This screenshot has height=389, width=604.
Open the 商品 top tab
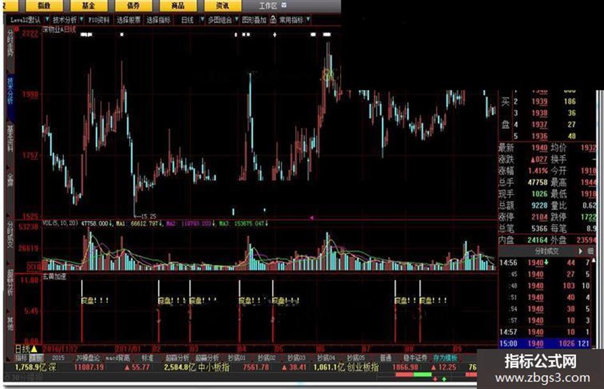click(x=178, y=5)
